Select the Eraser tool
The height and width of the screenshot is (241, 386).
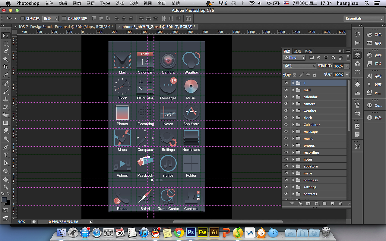point(6,115)
